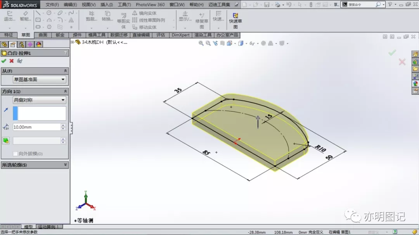Switch to the 运动算例 1 tab
Viewport: 419px width, 235px height.
pyautogui.click(x=49, y=227)
